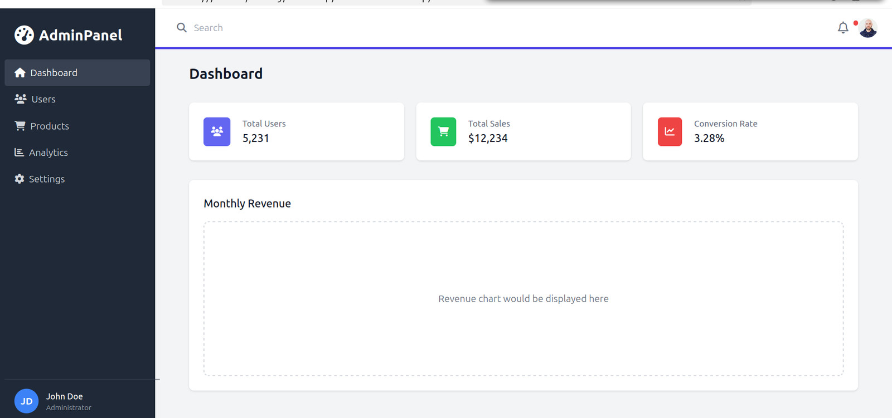The image size is (892, 418).
Task: Click the green Total Sales cart icon
Action: (443, 132)
